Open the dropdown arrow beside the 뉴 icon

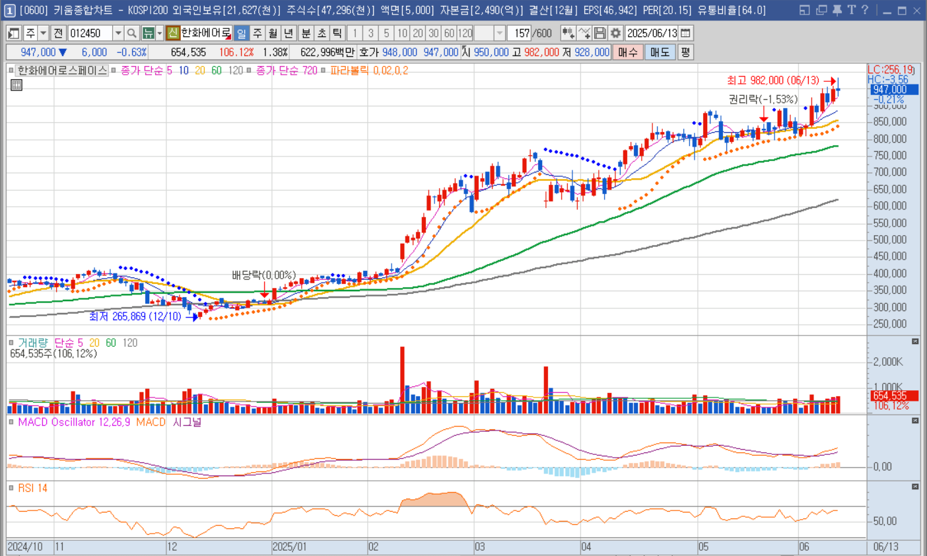click(x=160, y=33)
